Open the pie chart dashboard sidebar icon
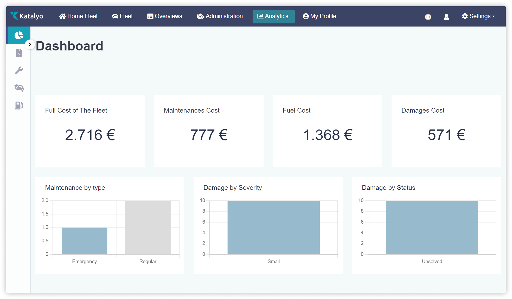Screen dimensions: 512x299 [x=19, y=35]
